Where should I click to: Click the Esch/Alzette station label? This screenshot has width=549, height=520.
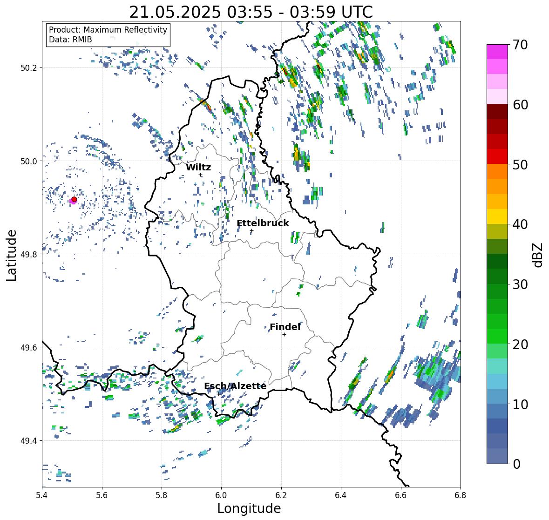pos(235,386)
